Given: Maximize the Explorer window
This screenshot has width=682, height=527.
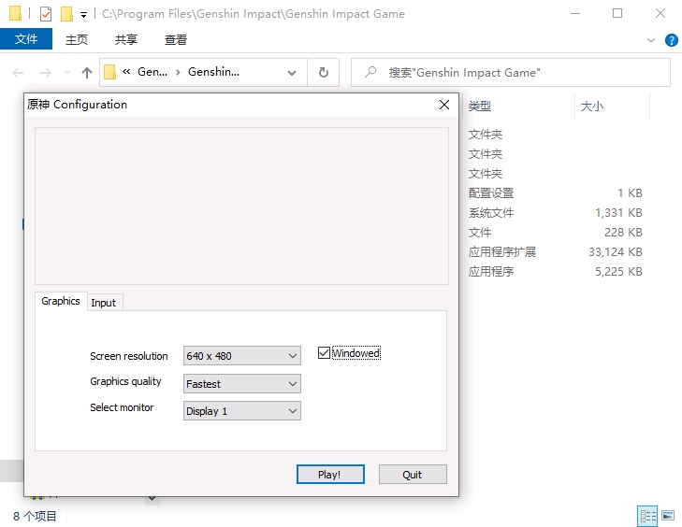Looking at the screenshot, I should pyautogui.click(x=617, y=13).
